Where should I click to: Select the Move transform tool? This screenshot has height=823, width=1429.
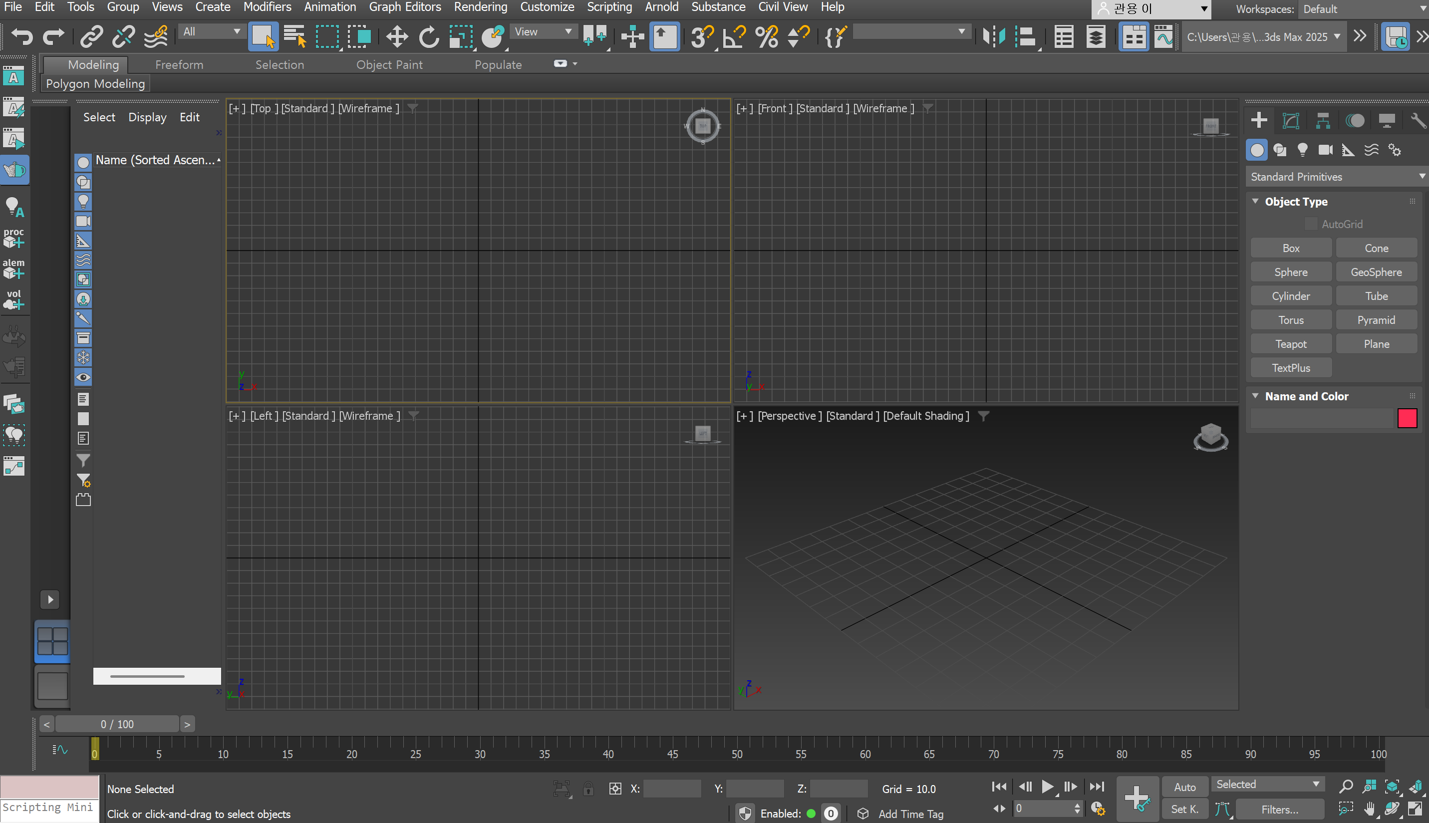coord(397,37)
